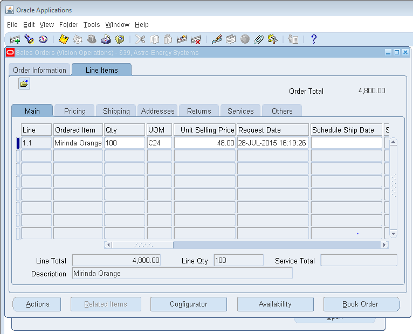
Task: Select the Main sub-tab
Action: [x=32, y=111]
